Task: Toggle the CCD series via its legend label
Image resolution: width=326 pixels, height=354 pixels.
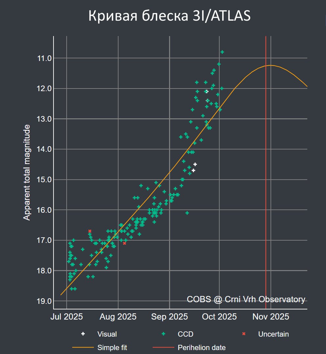Action: (x=185, y=334)
